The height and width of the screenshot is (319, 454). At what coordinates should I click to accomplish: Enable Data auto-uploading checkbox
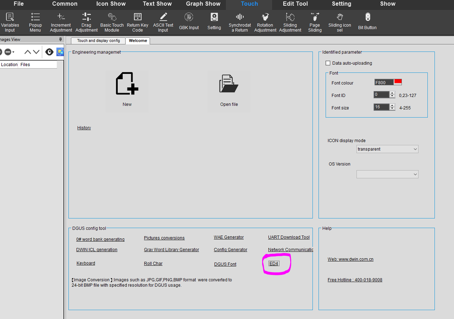[x=328, y=63]
